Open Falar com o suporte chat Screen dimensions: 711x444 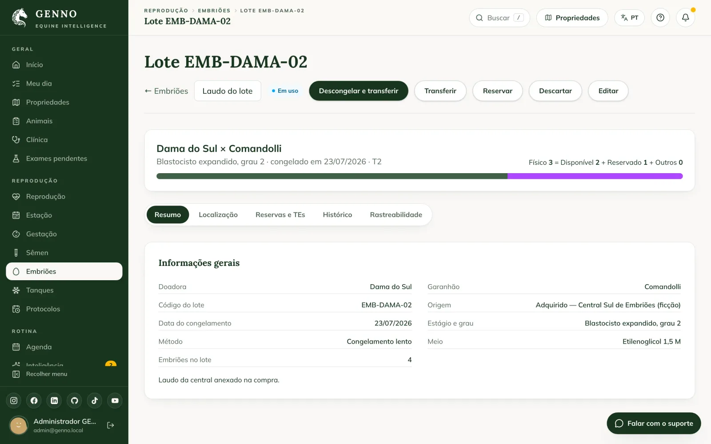654,424
